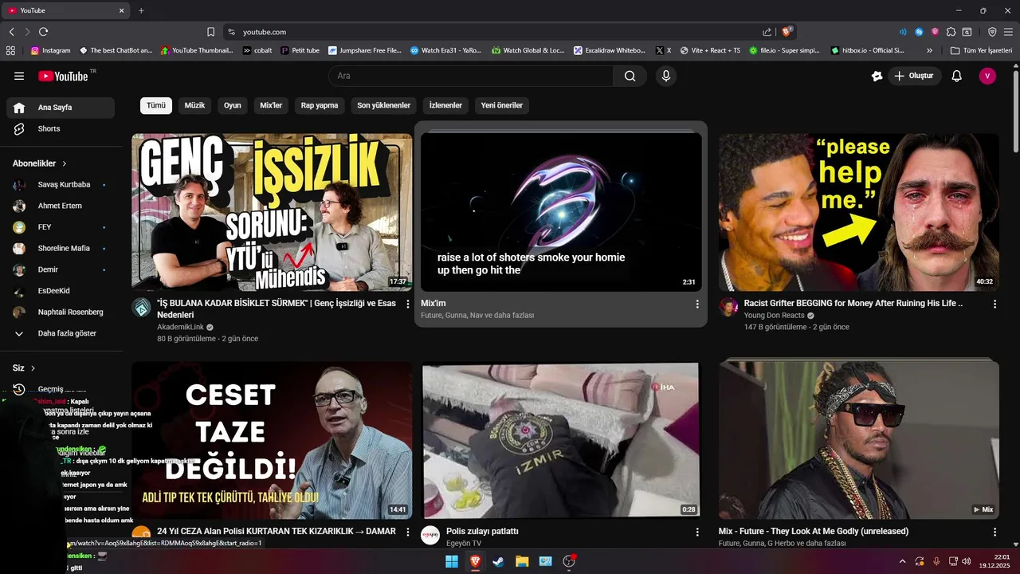Open the notifications bell
The width and height of the screenshot is (1020, 574).
(957, 76)
